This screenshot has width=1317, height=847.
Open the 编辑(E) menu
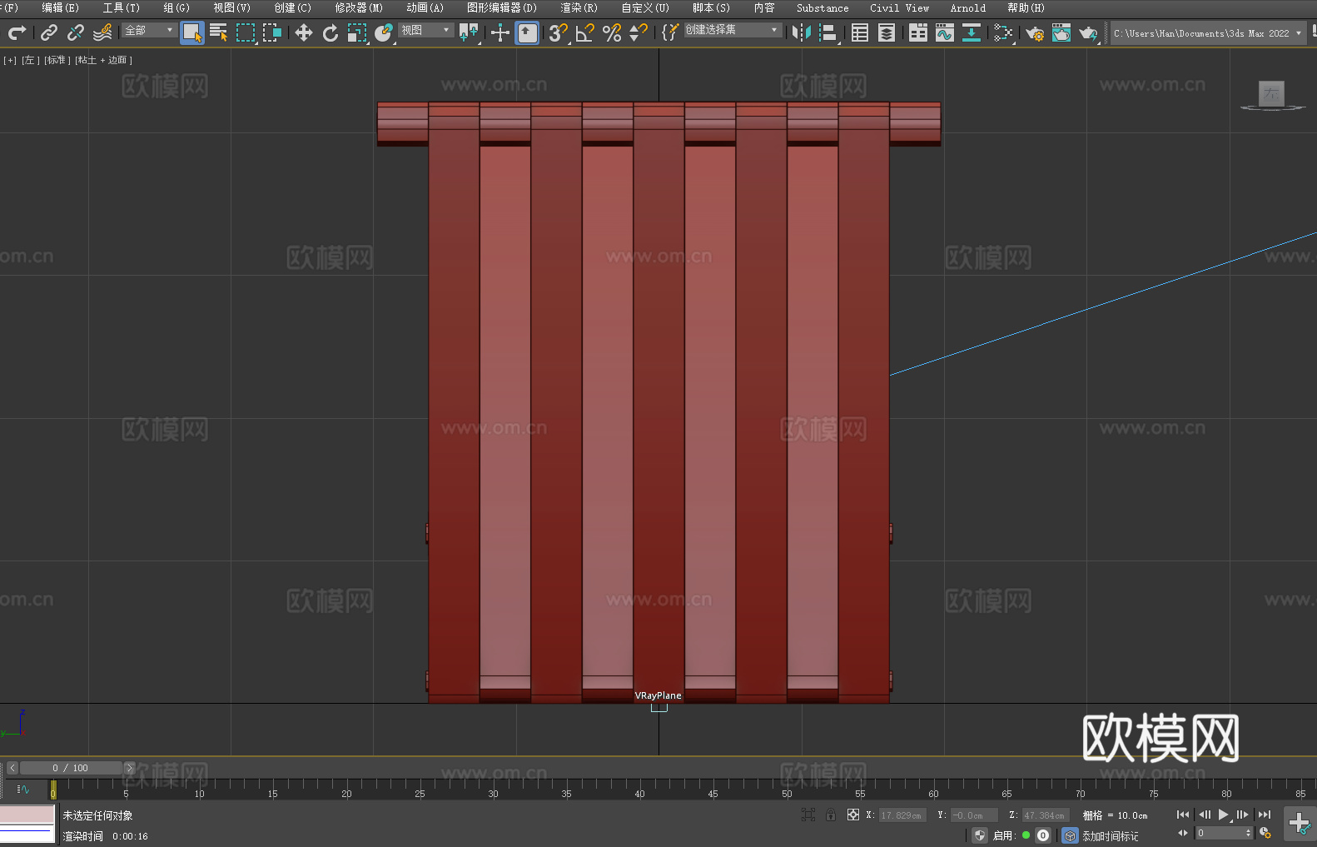60,7
